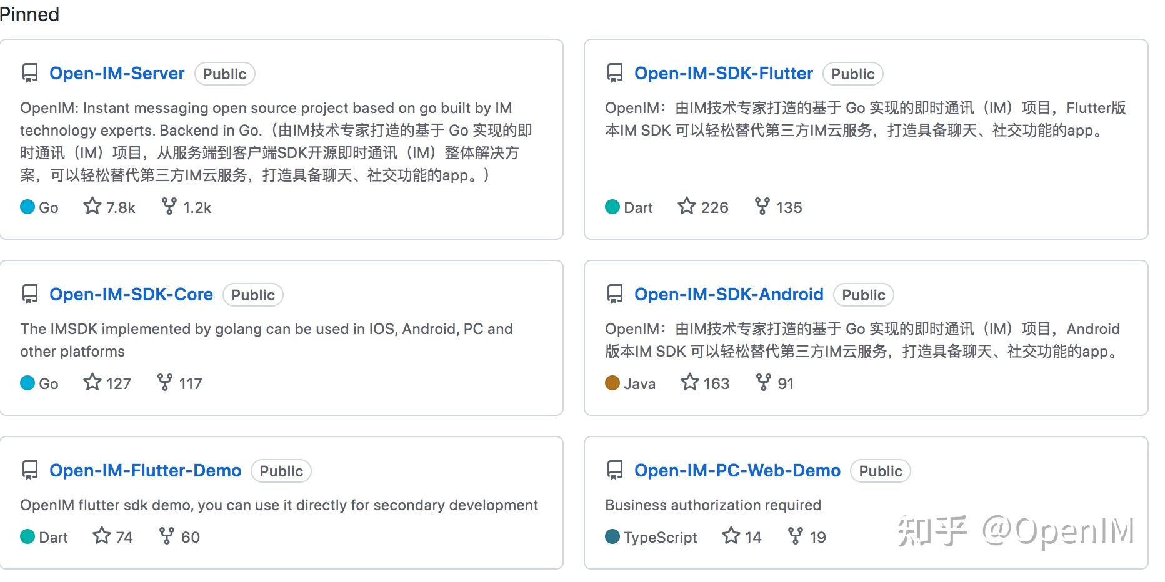Image resolution: width=1165 pixels, height=582 pixels.
Task: Open the Open-IM-SDK-Flutter repository
Action: click(x=723, y=73)
